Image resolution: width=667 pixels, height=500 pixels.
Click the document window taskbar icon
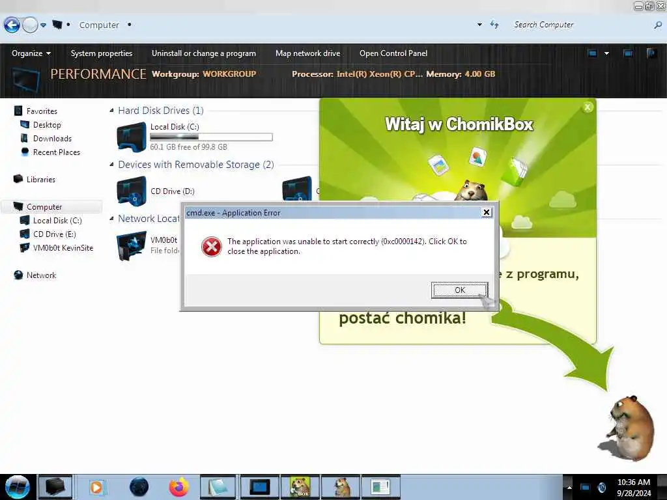pyautogui.click(x=381, y=487)
